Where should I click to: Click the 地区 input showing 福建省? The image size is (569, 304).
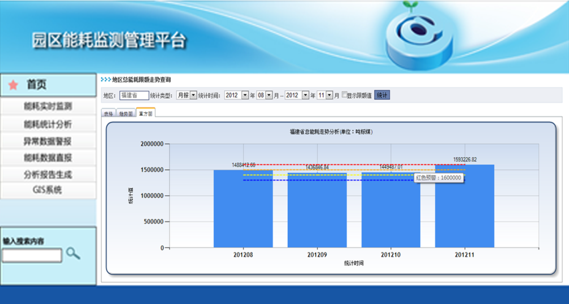134,95
